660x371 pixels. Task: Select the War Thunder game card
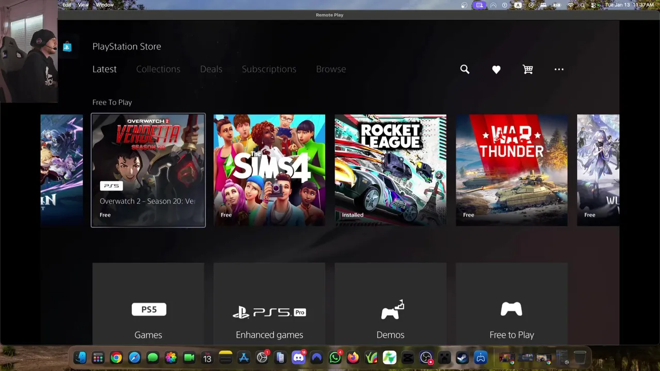point(511,170)
